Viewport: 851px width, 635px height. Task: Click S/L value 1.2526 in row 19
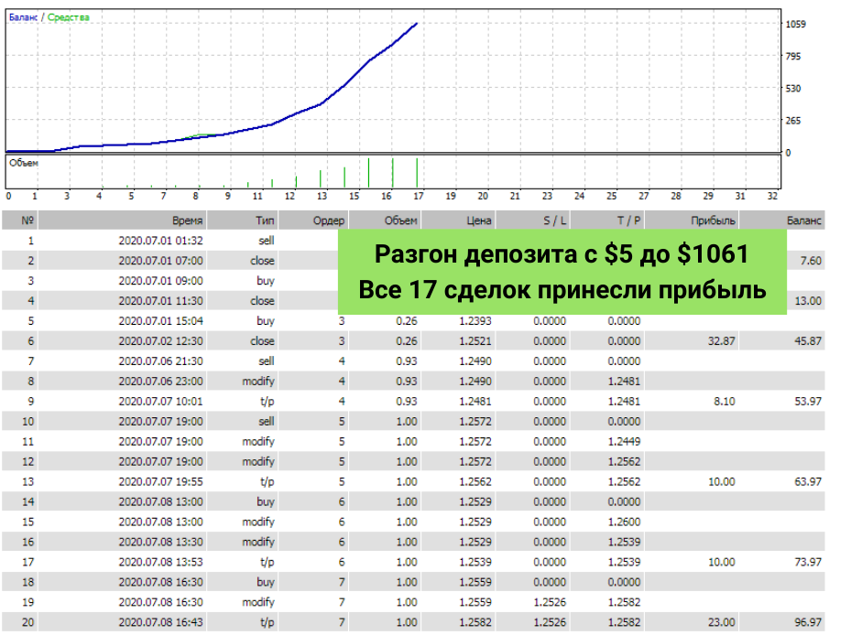point(550,602)
